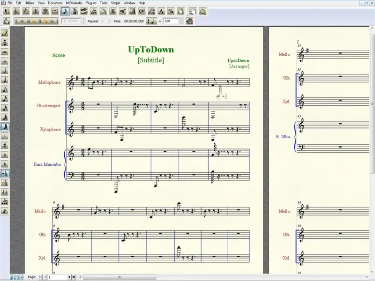Select the Selection tool in main toolbar
The width and height of the screenshot is (375, 281).
(x=7, y=11)
